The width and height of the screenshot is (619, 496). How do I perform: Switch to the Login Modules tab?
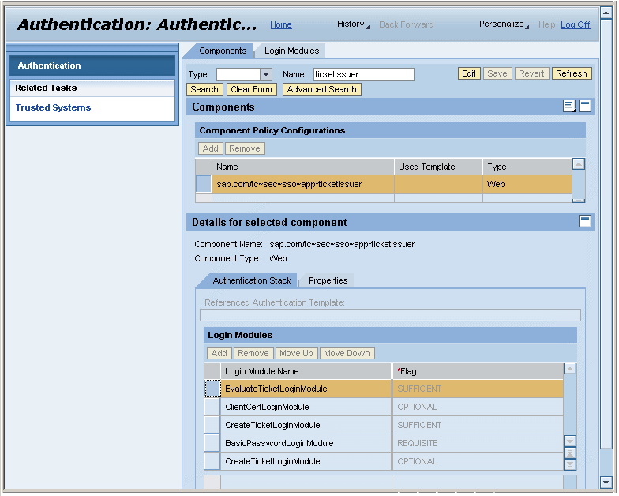(x=291, y=51)
